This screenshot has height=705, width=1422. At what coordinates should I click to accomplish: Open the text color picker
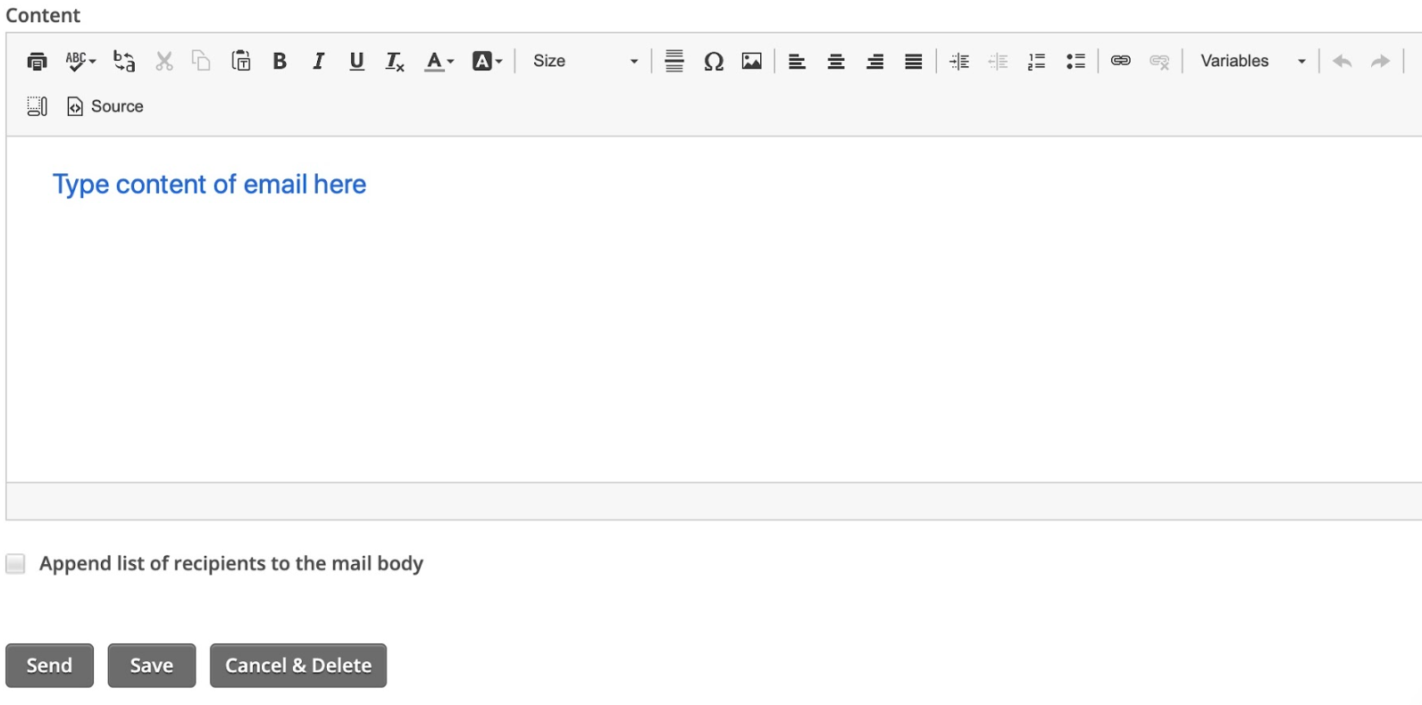pos(439,61)
